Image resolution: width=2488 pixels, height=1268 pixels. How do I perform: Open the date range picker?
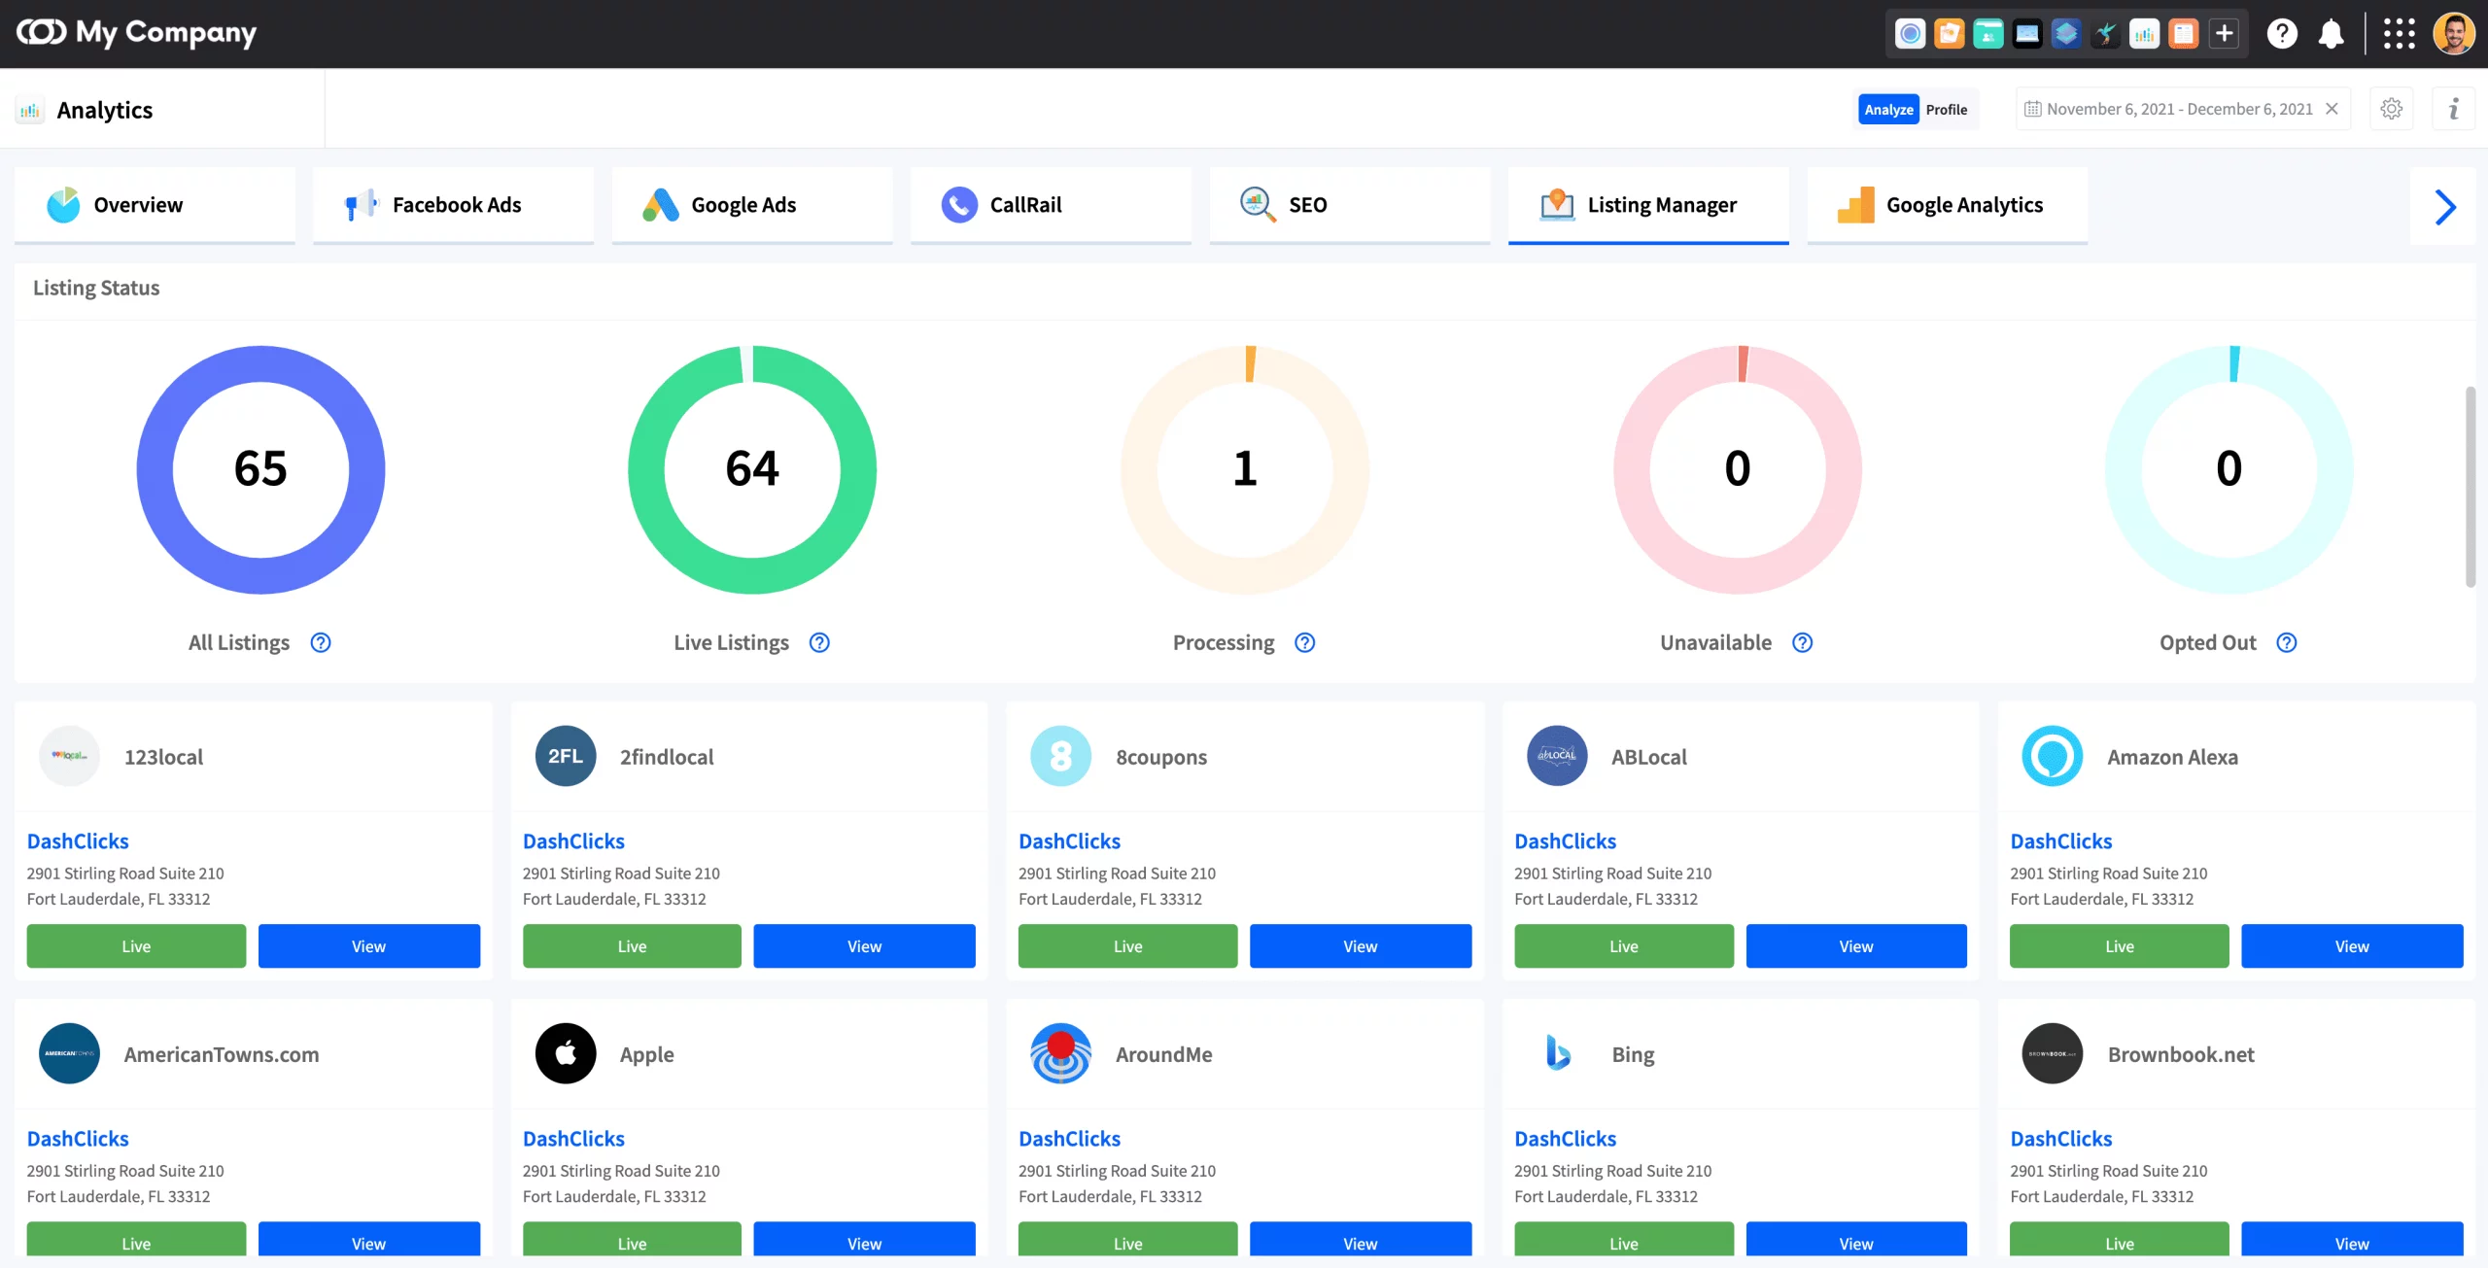[x=2177, y=109]
